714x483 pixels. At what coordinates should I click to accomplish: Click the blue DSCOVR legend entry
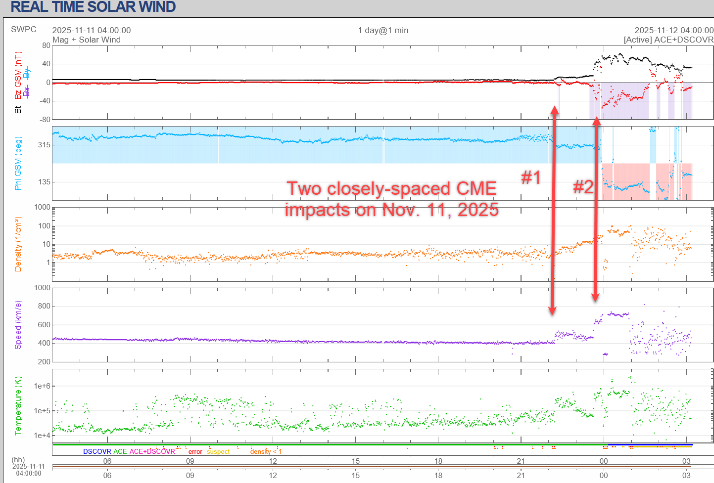pos(97,451)
